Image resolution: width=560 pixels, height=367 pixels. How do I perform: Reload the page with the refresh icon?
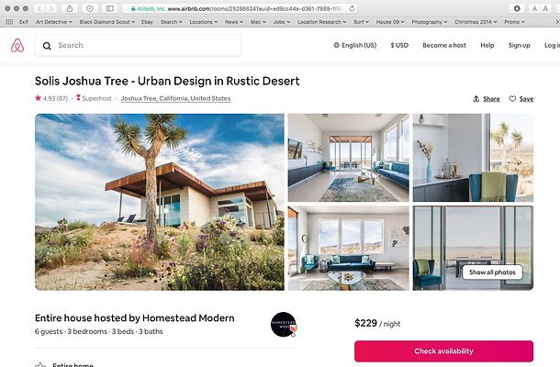352,8
